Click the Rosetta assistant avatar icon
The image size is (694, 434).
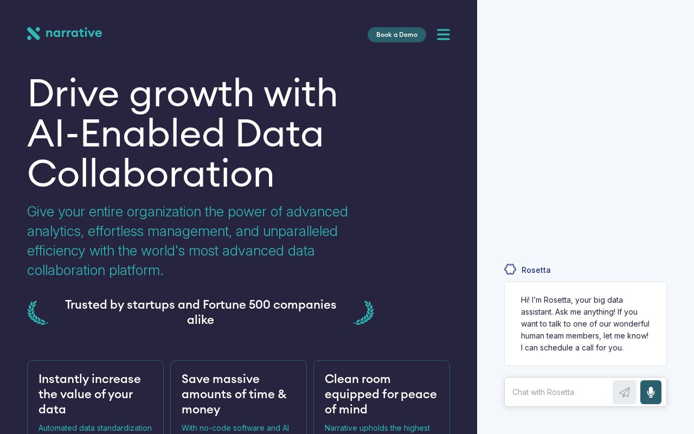pyautogui.click(x=510, y=269)
